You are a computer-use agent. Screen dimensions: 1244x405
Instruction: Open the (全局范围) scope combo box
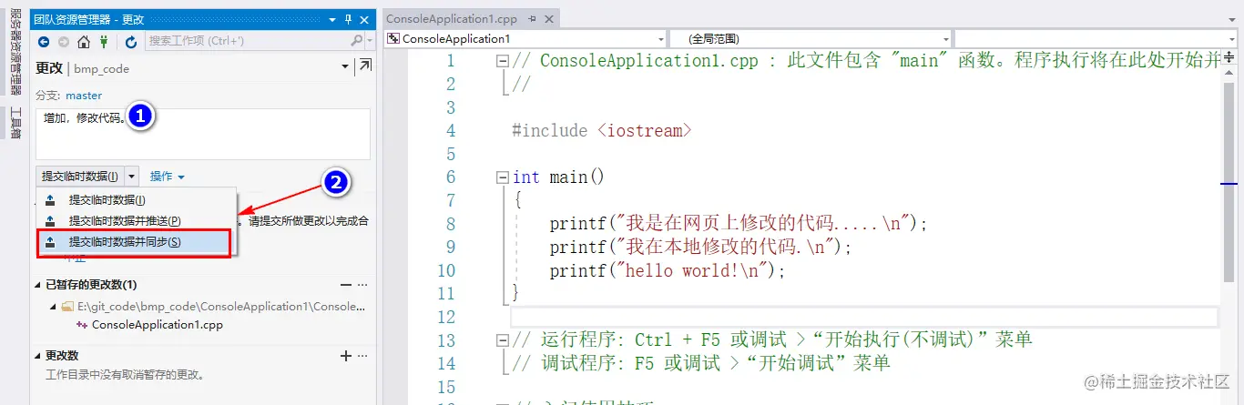(811, 38)
